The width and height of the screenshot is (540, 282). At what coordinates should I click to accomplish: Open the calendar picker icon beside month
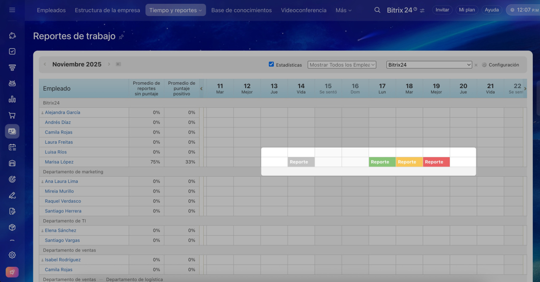point(119,64)
